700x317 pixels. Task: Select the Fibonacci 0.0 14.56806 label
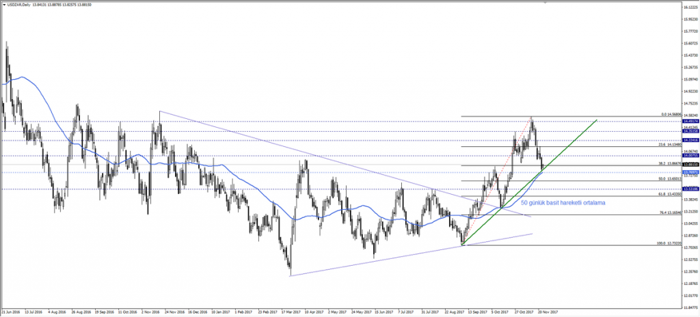point(671,114)
